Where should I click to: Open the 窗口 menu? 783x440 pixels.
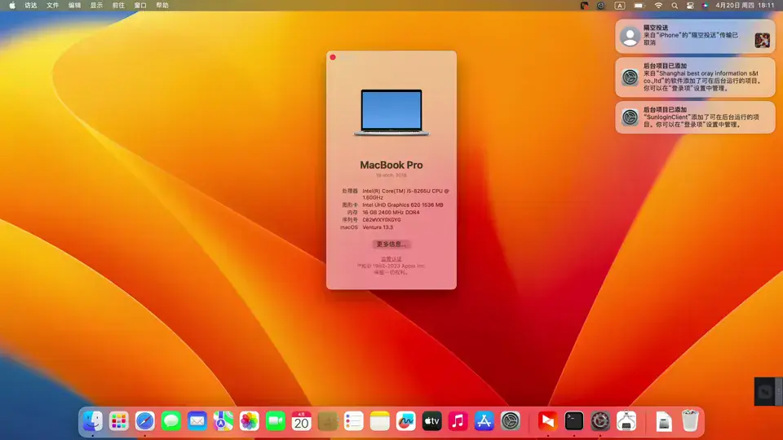(140, 6)
